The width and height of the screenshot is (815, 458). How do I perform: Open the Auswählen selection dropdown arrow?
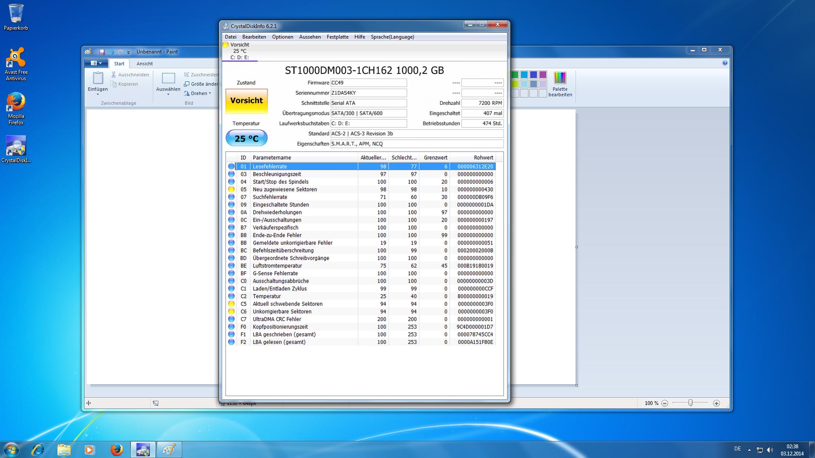(x=168, y=94)
